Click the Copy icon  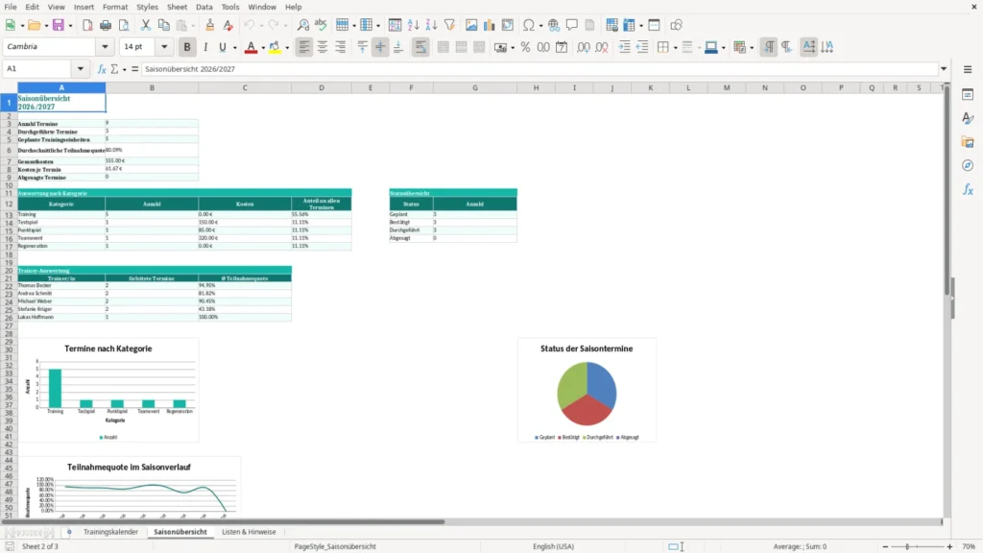(x=163, y=25)
